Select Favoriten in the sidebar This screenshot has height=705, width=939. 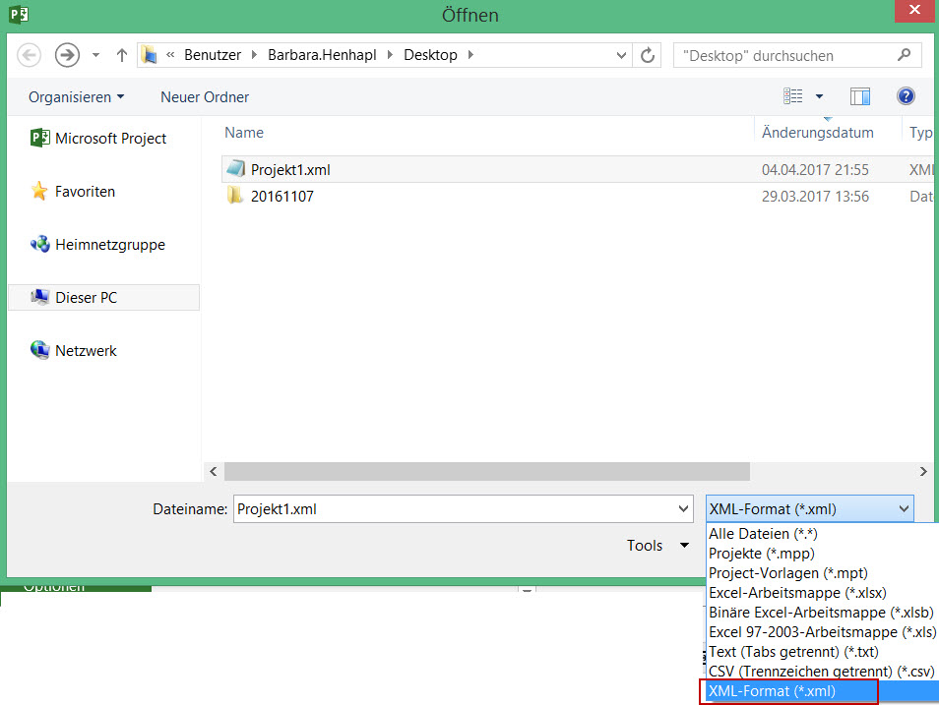pyautogui.click(x=73, y=192)
